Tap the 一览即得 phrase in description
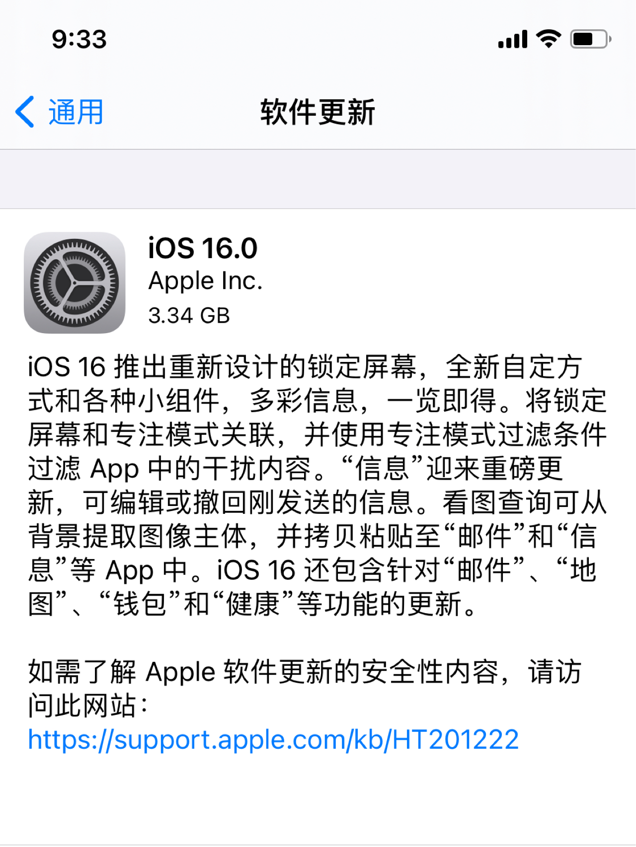The image size is (636, 847). coord(442,401)
